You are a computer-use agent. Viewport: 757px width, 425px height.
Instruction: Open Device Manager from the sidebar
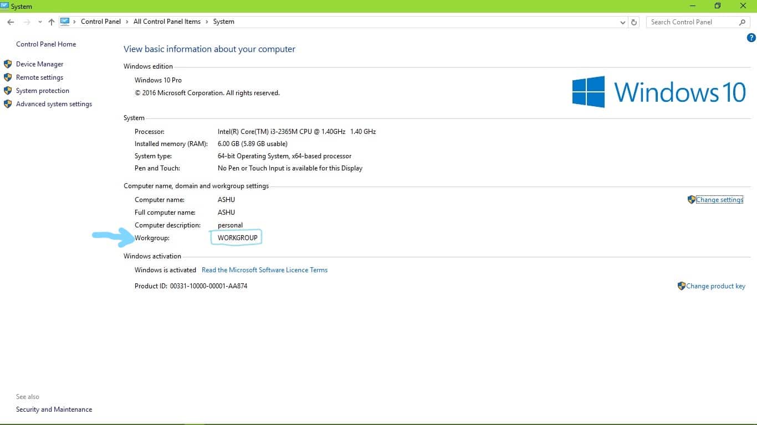pos(40,64)
